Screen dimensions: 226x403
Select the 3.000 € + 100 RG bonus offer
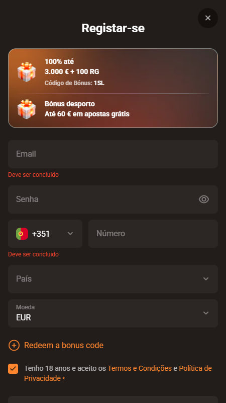point(113,72)
